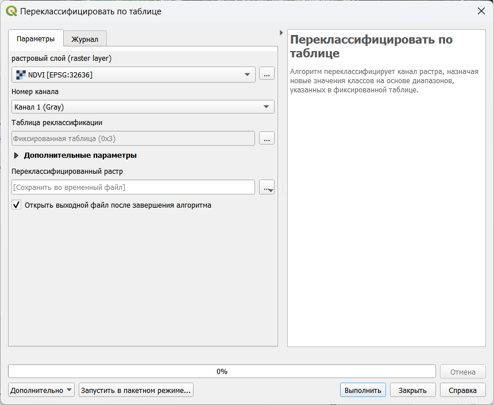Viewport: 494px width, 405px height.
Task: Click the 0% progress bar
Action: 222,371
